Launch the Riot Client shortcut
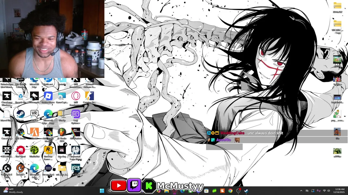The image size is (348, 195). (21, 152)
